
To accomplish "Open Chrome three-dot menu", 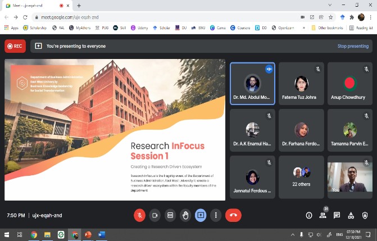I will tap(370, 17).
